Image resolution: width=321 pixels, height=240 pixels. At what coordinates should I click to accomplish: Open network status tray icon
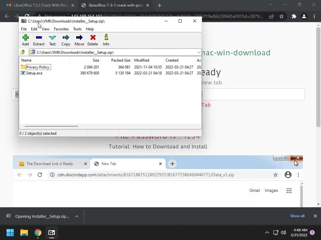coord(276,232)
